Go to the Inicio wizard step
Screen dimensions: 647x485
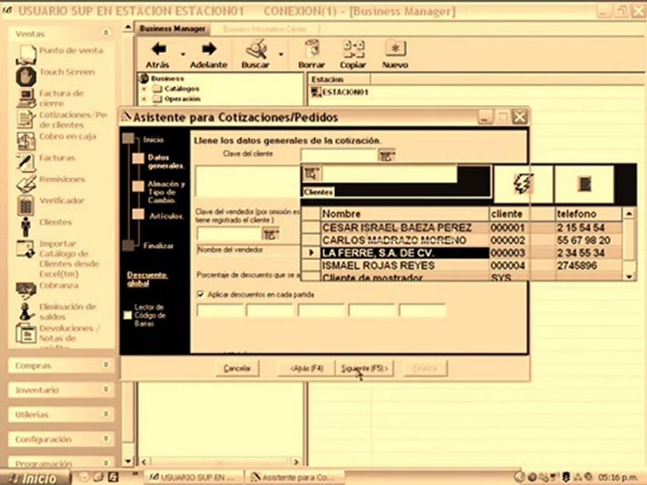(153, 140)
